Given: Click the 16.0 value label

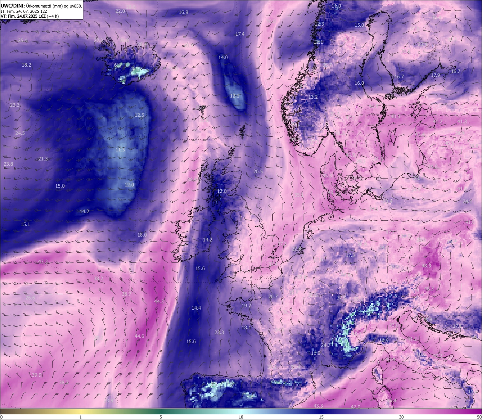Looking at the screenshot, I should [x=359, y=83].
